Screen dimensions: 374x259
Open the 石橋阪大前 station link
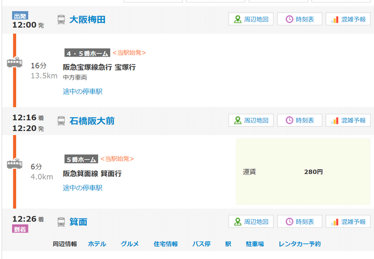pyautogui.click(x=92, y=121)
